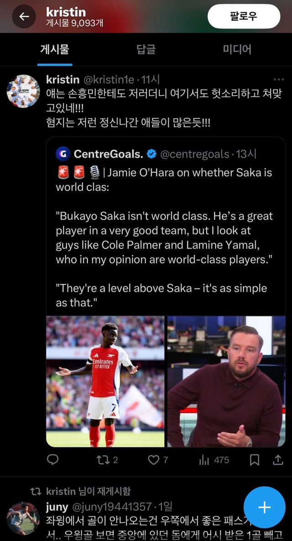Click the 팔로우 follow button
This screenshot has width=292, height=541.
pos(244,16)
